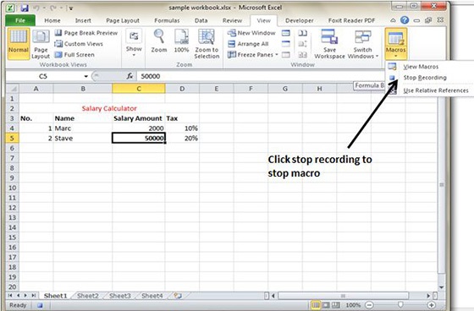Switch to Sheet2 tab
This screenshot has width=474, height=311.
click(x=88, y=296)
